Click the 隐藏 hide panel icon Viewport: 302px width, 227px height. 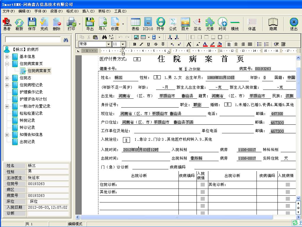pyautogui.click(x=273, y=24)
